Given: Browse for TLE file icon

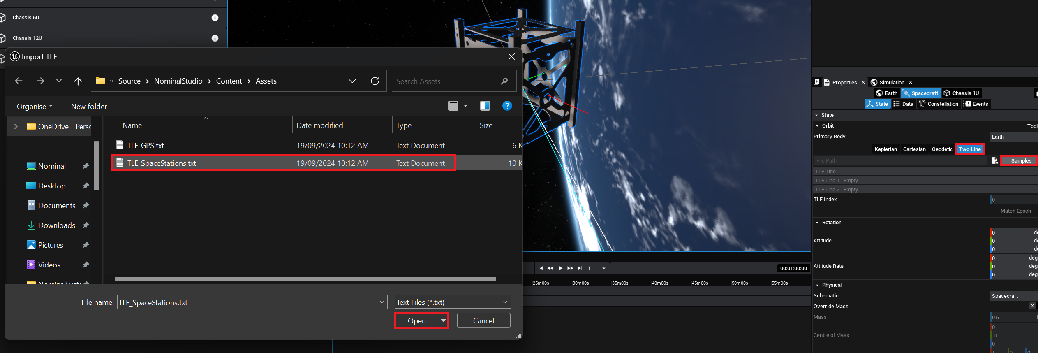Looking at the screenshot, I should coord(994,160).
